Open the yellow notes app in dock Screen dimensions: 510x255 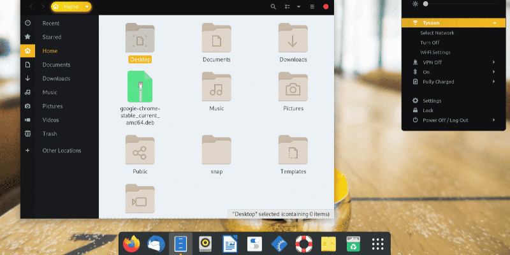coord(328,244)
